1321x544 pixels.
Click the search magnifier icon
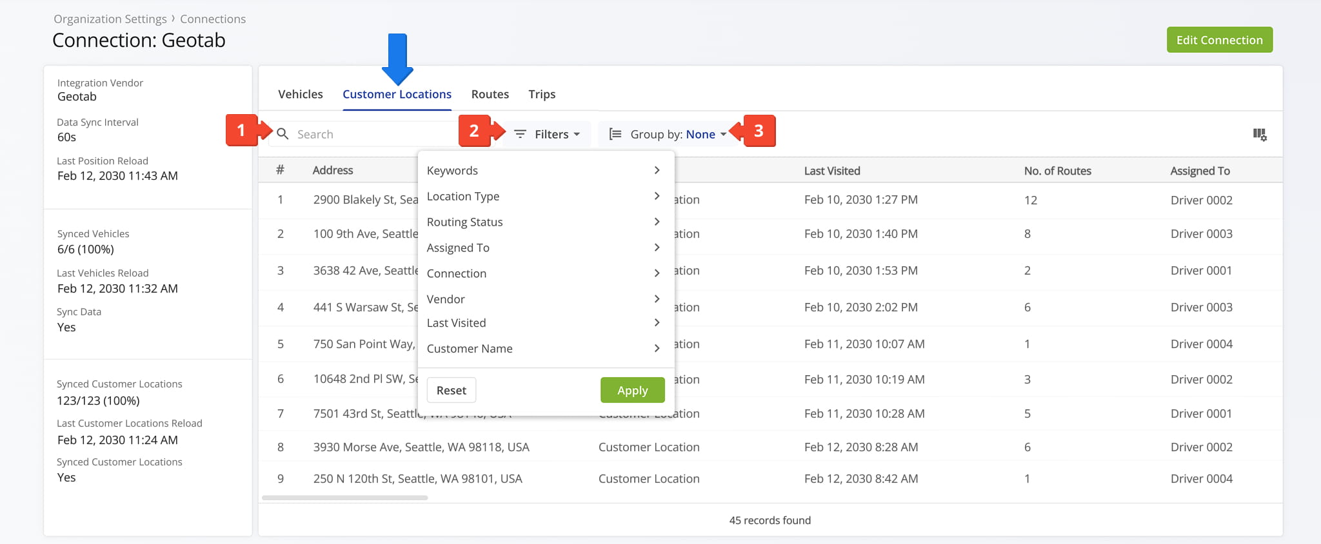pyautogui.click(x=283, y=134)
